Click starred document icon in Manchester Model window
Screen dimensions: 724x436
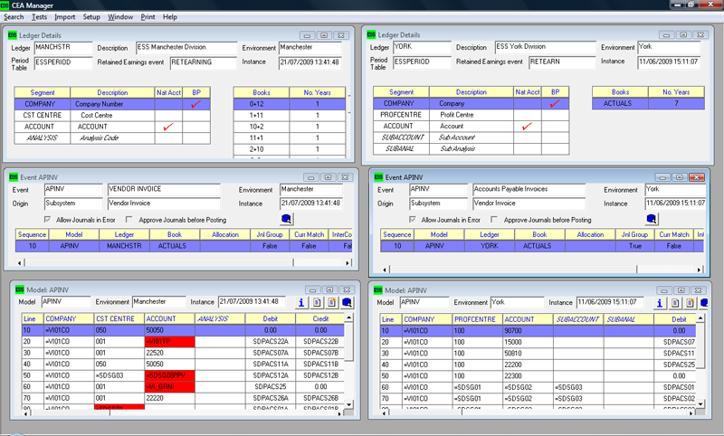point(332,303)
